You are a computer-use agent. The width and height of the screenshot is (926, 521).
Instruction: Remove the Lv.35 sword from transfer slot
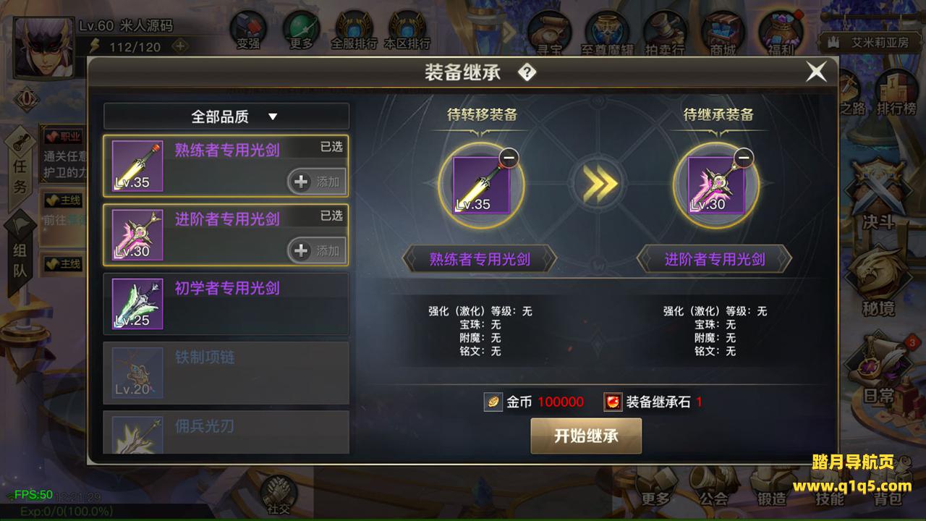click(509, 158)
